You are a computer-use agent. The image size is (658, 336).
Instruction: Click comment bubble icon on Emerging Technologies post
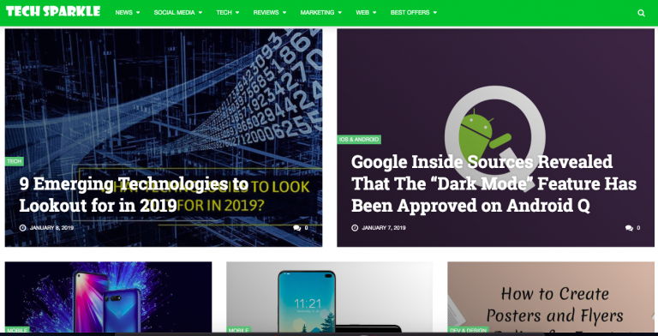(297, 228)
